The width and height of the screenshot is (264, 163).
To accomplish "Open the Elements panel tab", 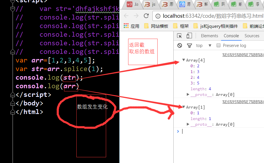I will (x=209, y=36).
